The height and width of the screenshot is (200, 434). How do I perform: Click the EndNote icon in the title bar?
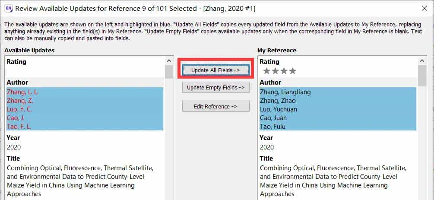pos(8,8)
